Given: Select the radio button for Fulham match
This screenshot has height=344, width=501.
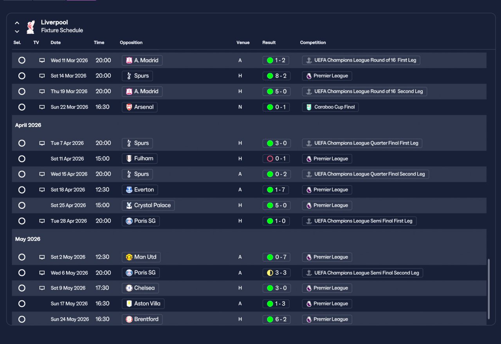Looking at the screenshot, I should tap(22, 159).
